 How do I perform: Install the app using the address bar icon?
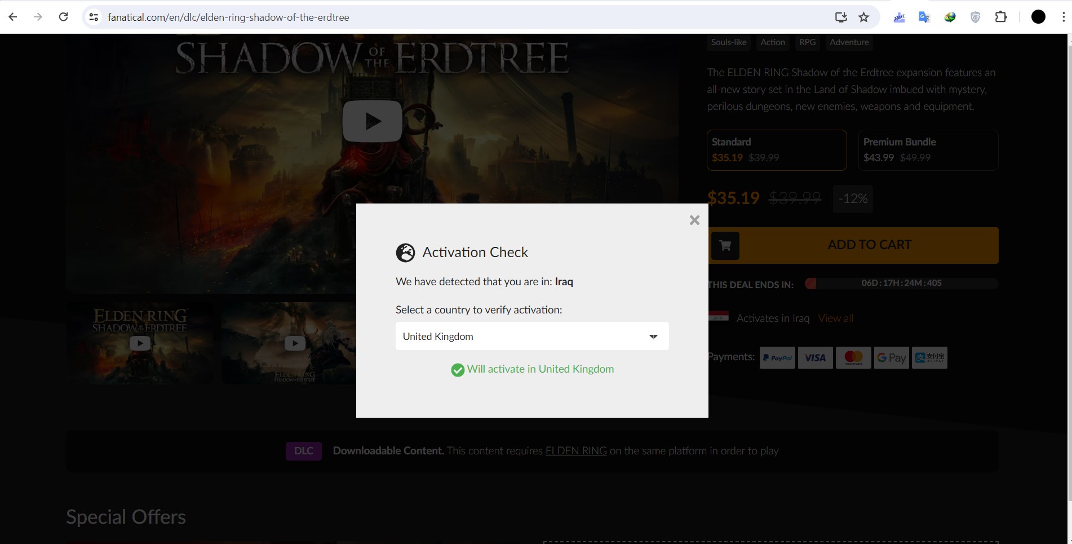pos(841,17)
